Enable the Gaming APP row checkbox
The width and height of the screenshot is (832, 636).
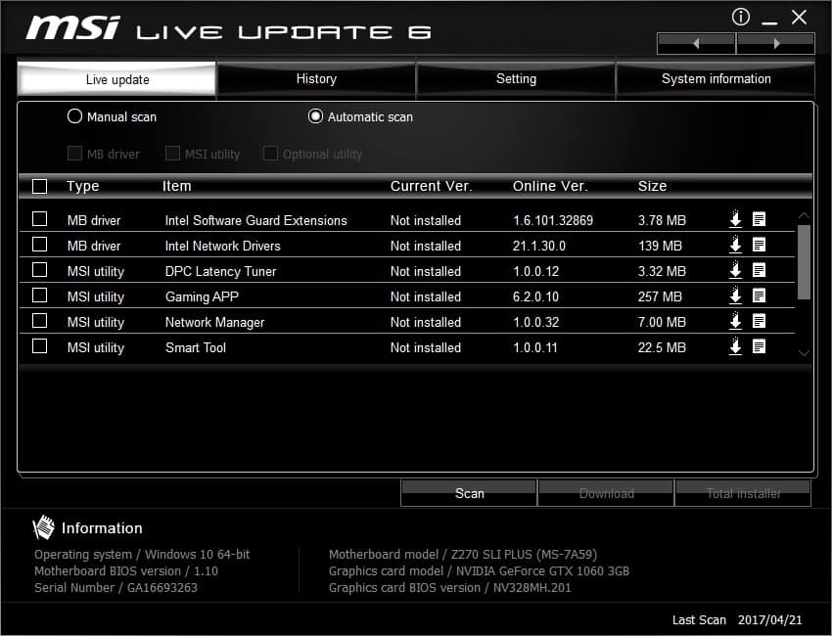pyautogui.click(x=40, y=295)
